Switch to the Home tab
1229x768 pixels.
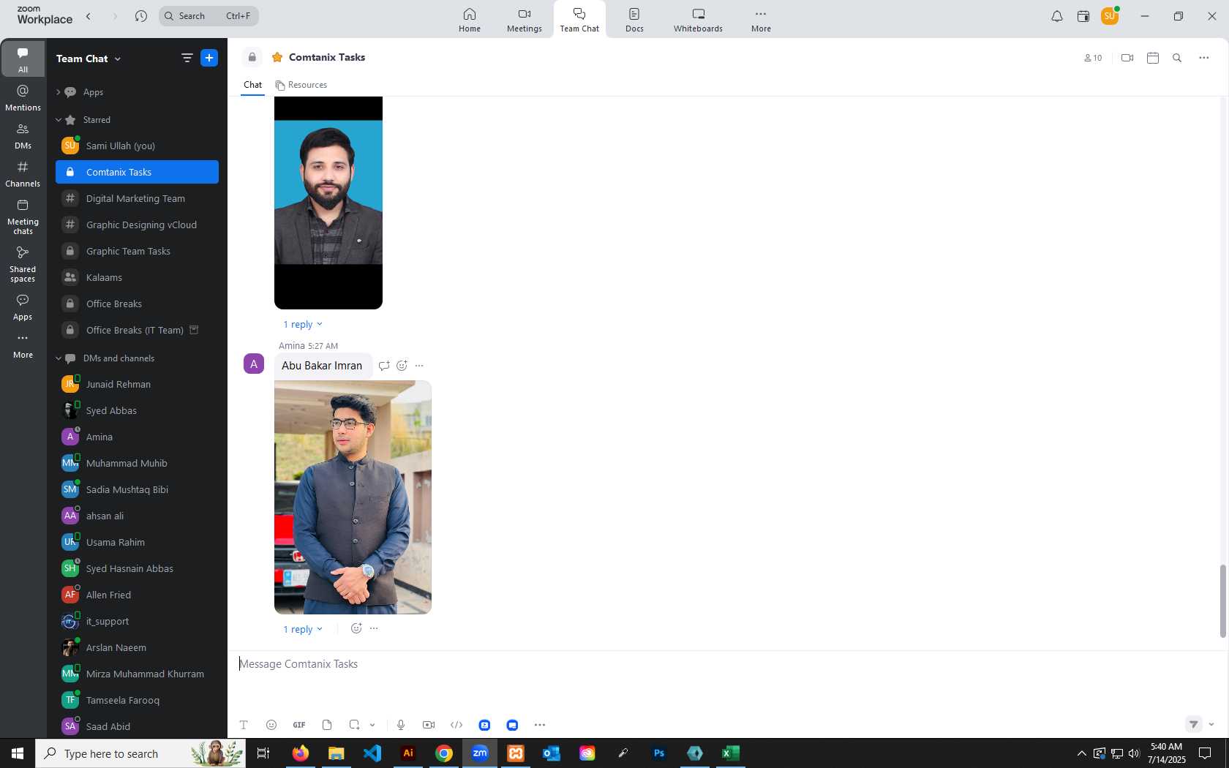[x=470, y=20]
